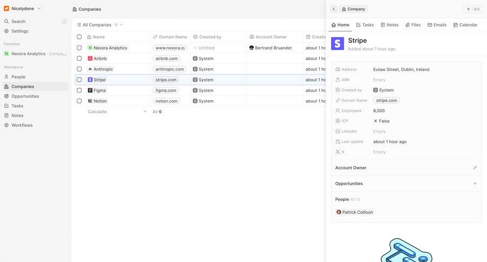Check the Nexora Analytics row checkbox

(79, 48)
